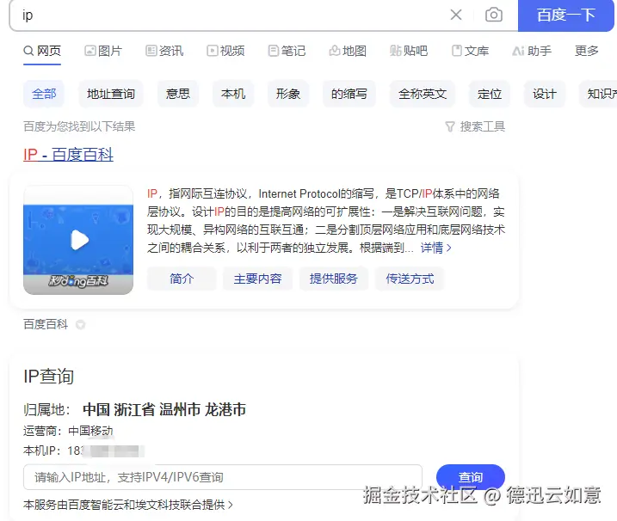Open 搜索工具 filter options

click(x=475, y=126)
